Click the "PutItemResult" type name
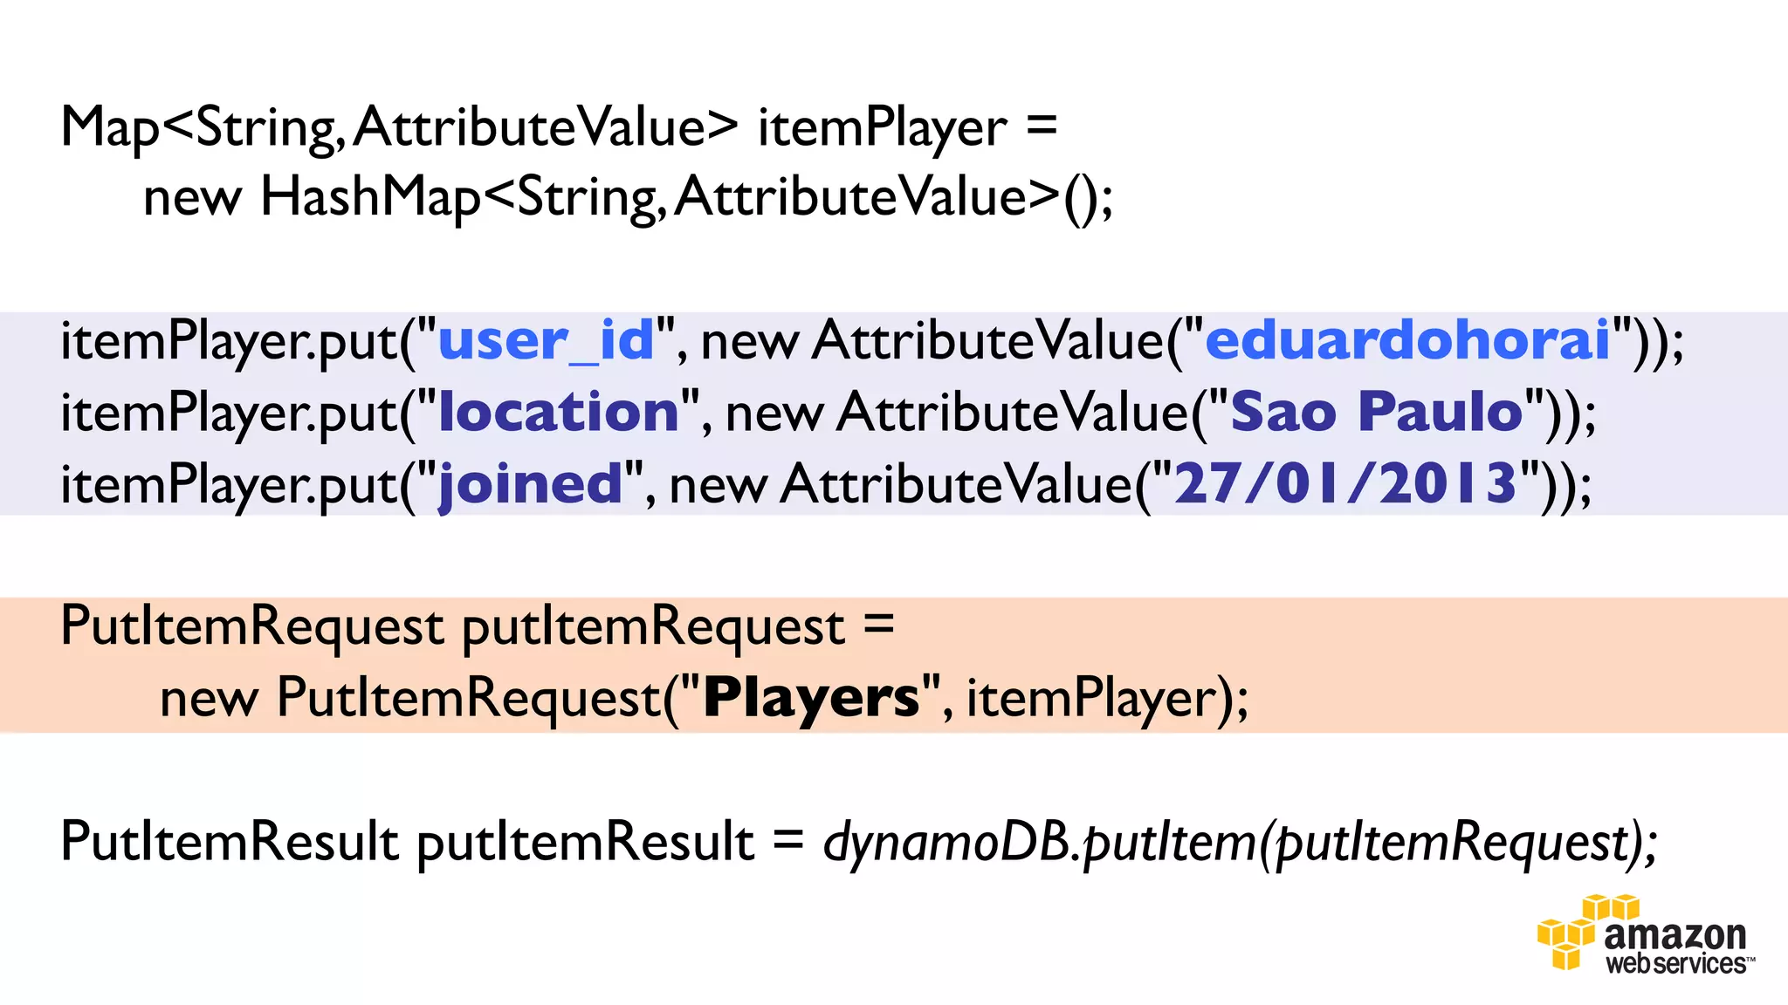 click(230, 842)
